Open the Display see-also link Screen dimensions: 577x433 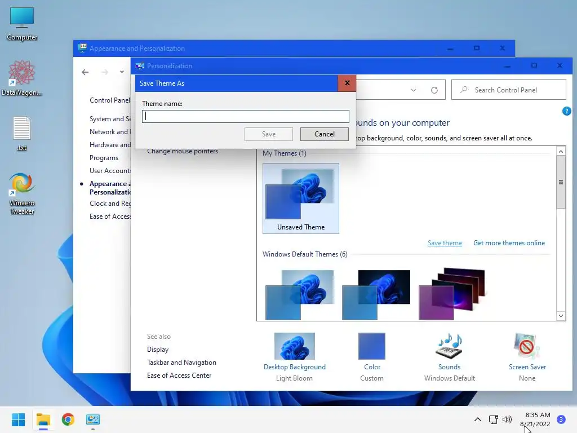[158, 350]
